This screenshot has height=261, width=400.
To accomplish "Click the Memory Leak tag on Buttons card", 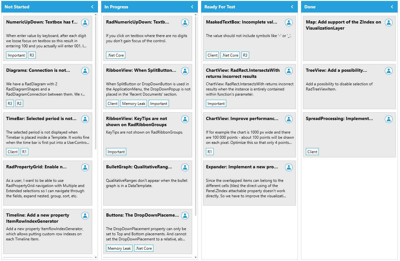I will tap(119, 248).
